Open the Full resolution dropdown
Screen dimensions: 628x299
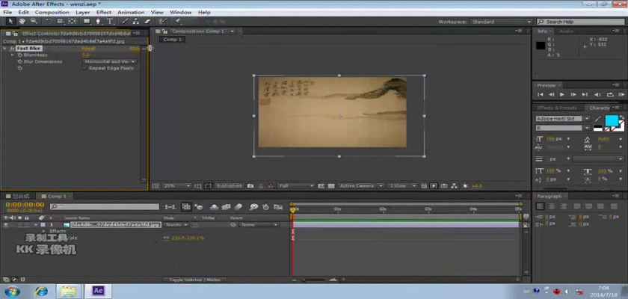click(x=296, y=186)
